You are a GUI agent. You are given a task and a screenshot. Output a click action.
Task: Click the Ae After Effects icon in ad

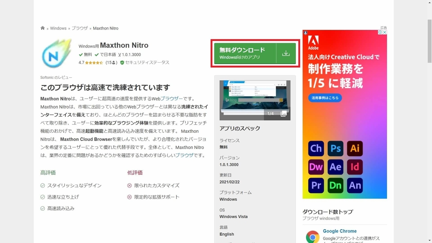click(336, 167)
